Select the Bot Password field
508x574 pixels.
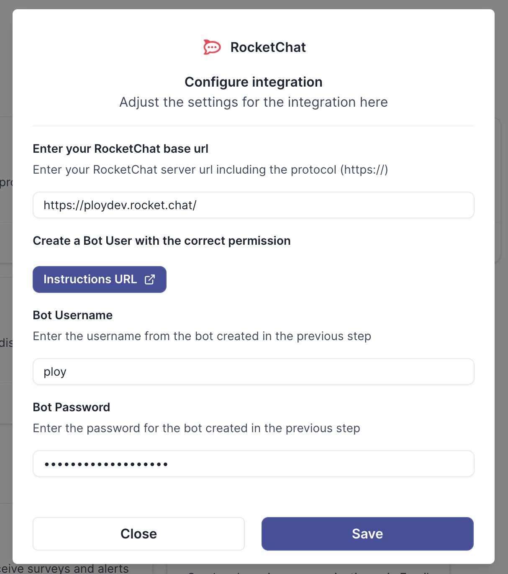click(x=253, y=464)
